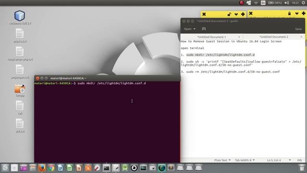Close the Untitled Document 1 tab
The width and height of the screenshot is (307, 173).
point(239,37)
